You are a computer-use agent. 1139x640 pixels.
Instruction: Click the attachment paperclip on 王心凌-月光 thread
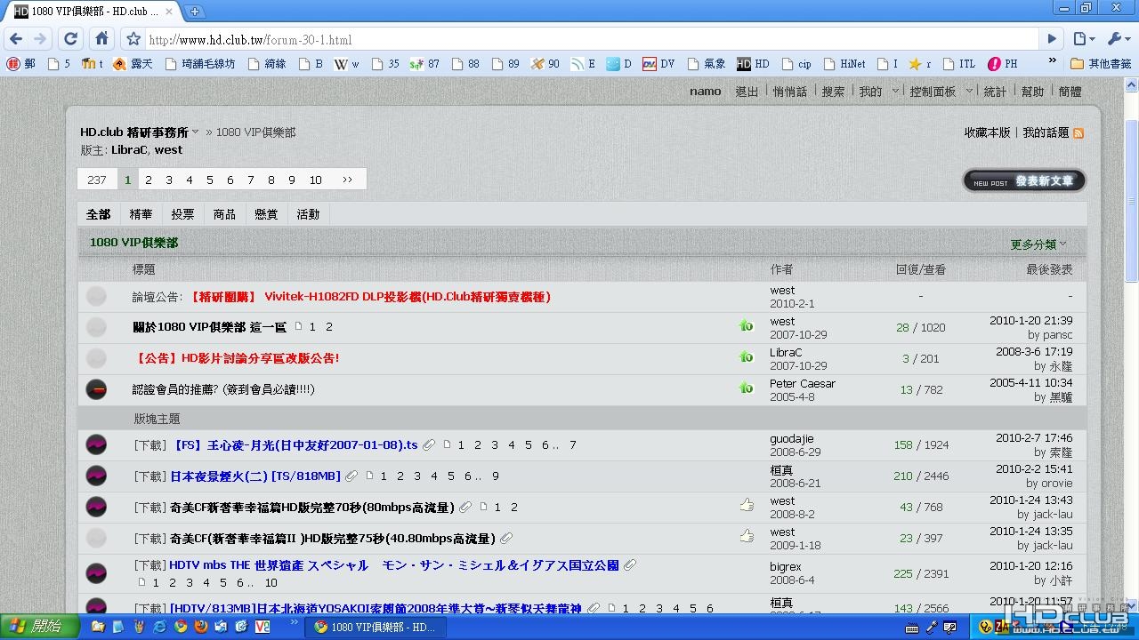coord(429,445)
